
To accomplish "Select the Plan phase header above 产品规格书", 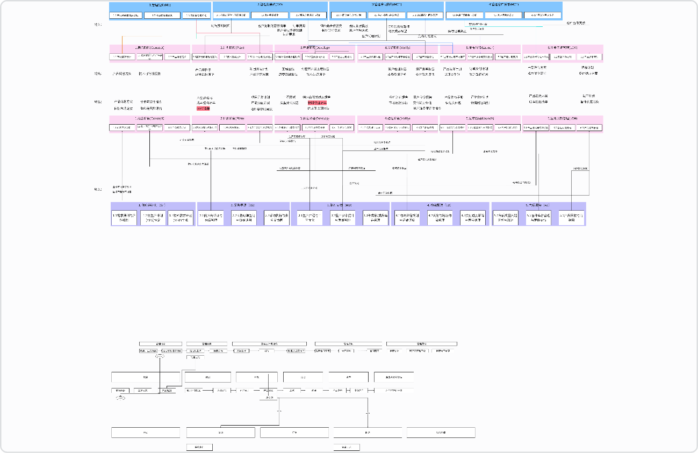I will pos(232,48).
